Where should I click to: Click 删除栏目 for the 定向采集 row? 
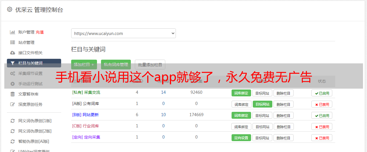[x=283, y=138]
